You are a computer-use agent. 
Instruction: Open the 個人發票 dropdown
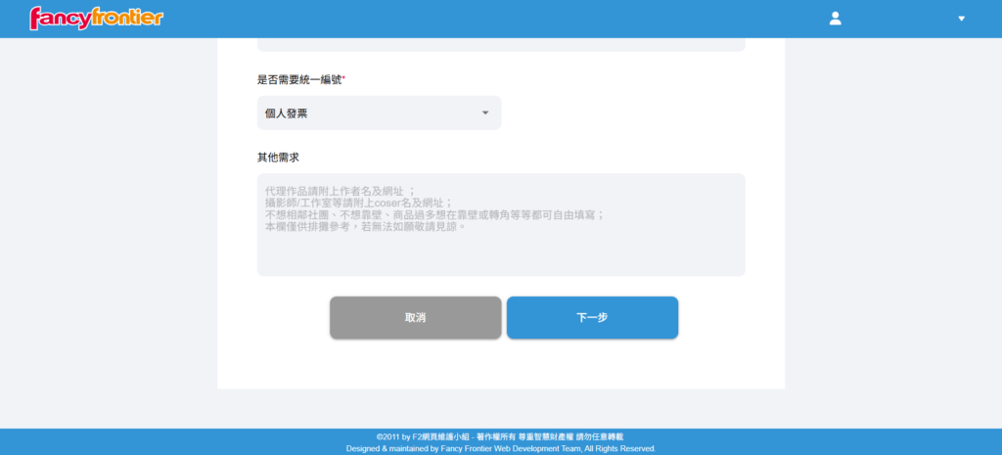click(378, 114)
